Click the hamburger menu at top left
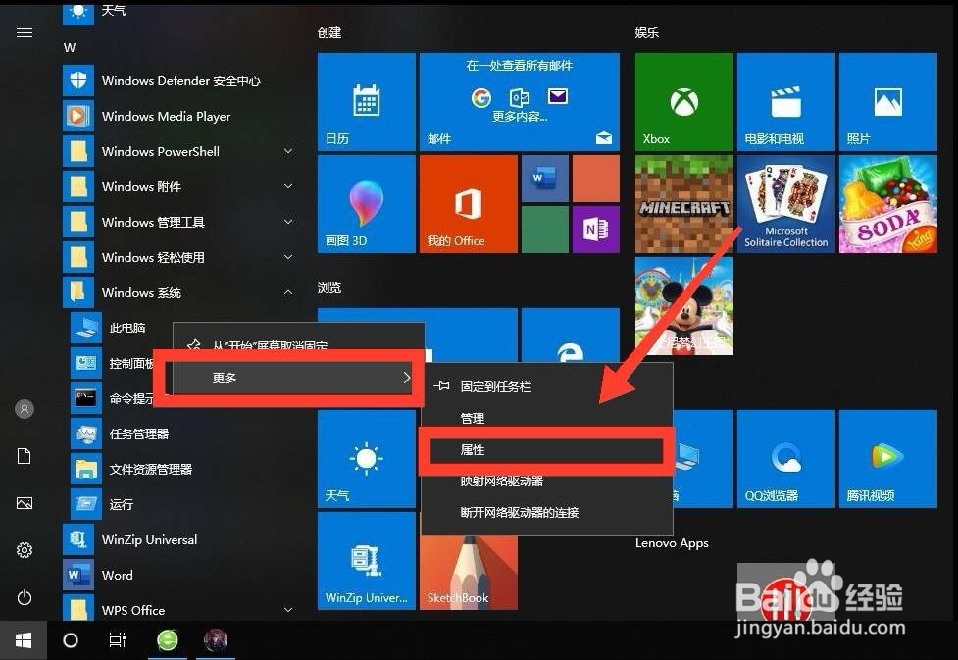This screenshot has width=958, height=660. point(25,33)
